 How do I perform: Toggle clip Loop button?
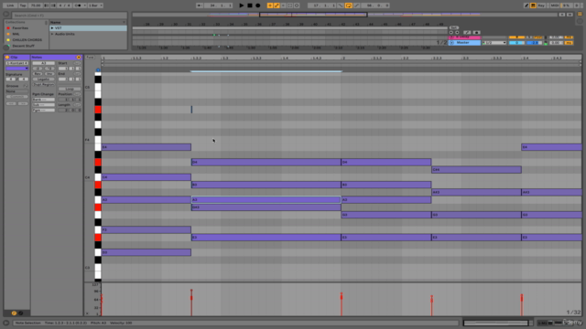click(x=70, y=89)
